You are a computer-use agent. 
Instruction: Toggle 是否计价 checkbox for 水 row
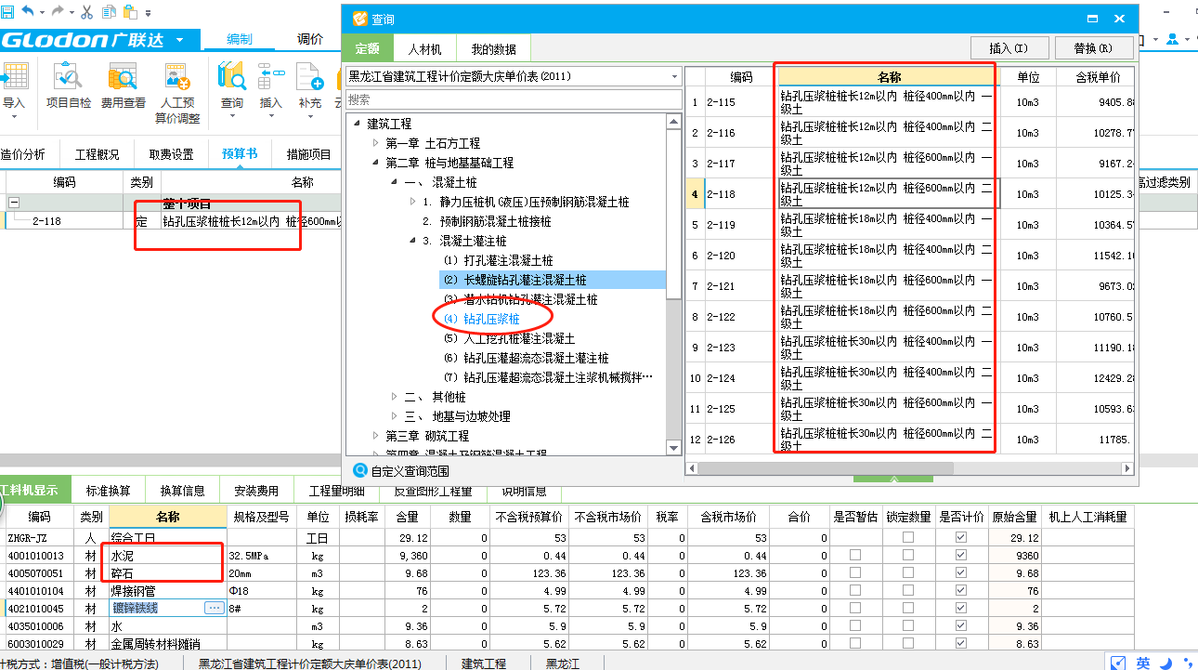[x=961, y=625]
